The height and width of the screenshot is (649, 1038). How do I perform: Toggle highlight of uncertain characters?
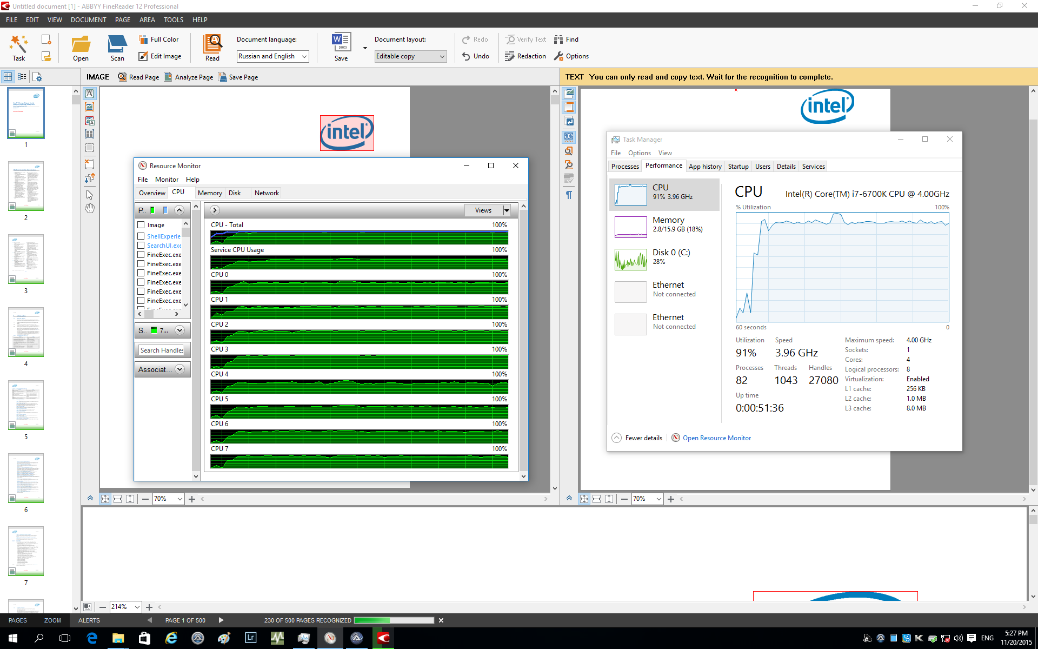pos(569,136)
